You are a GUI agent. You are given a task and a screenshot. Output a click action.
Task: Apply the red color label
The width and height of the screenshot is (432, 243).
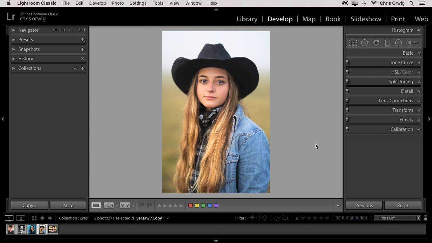click(x=191, y=205)
